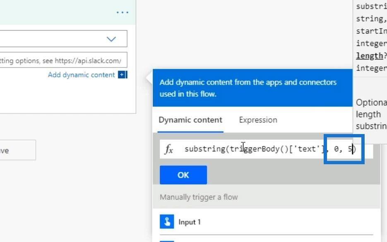
Task: Select the Input 1 dynamic content item
Action: [266, 222]
